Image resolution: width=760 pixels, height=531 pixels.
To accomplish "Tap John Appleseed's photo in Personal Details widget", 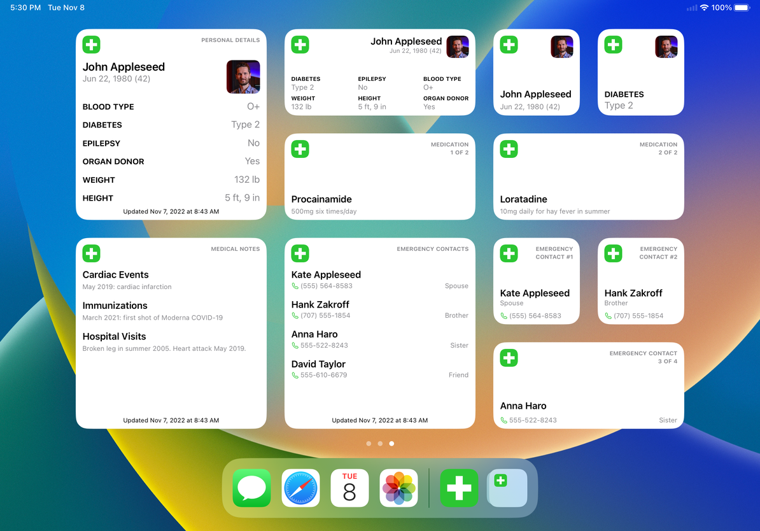I will click(243, 76).
